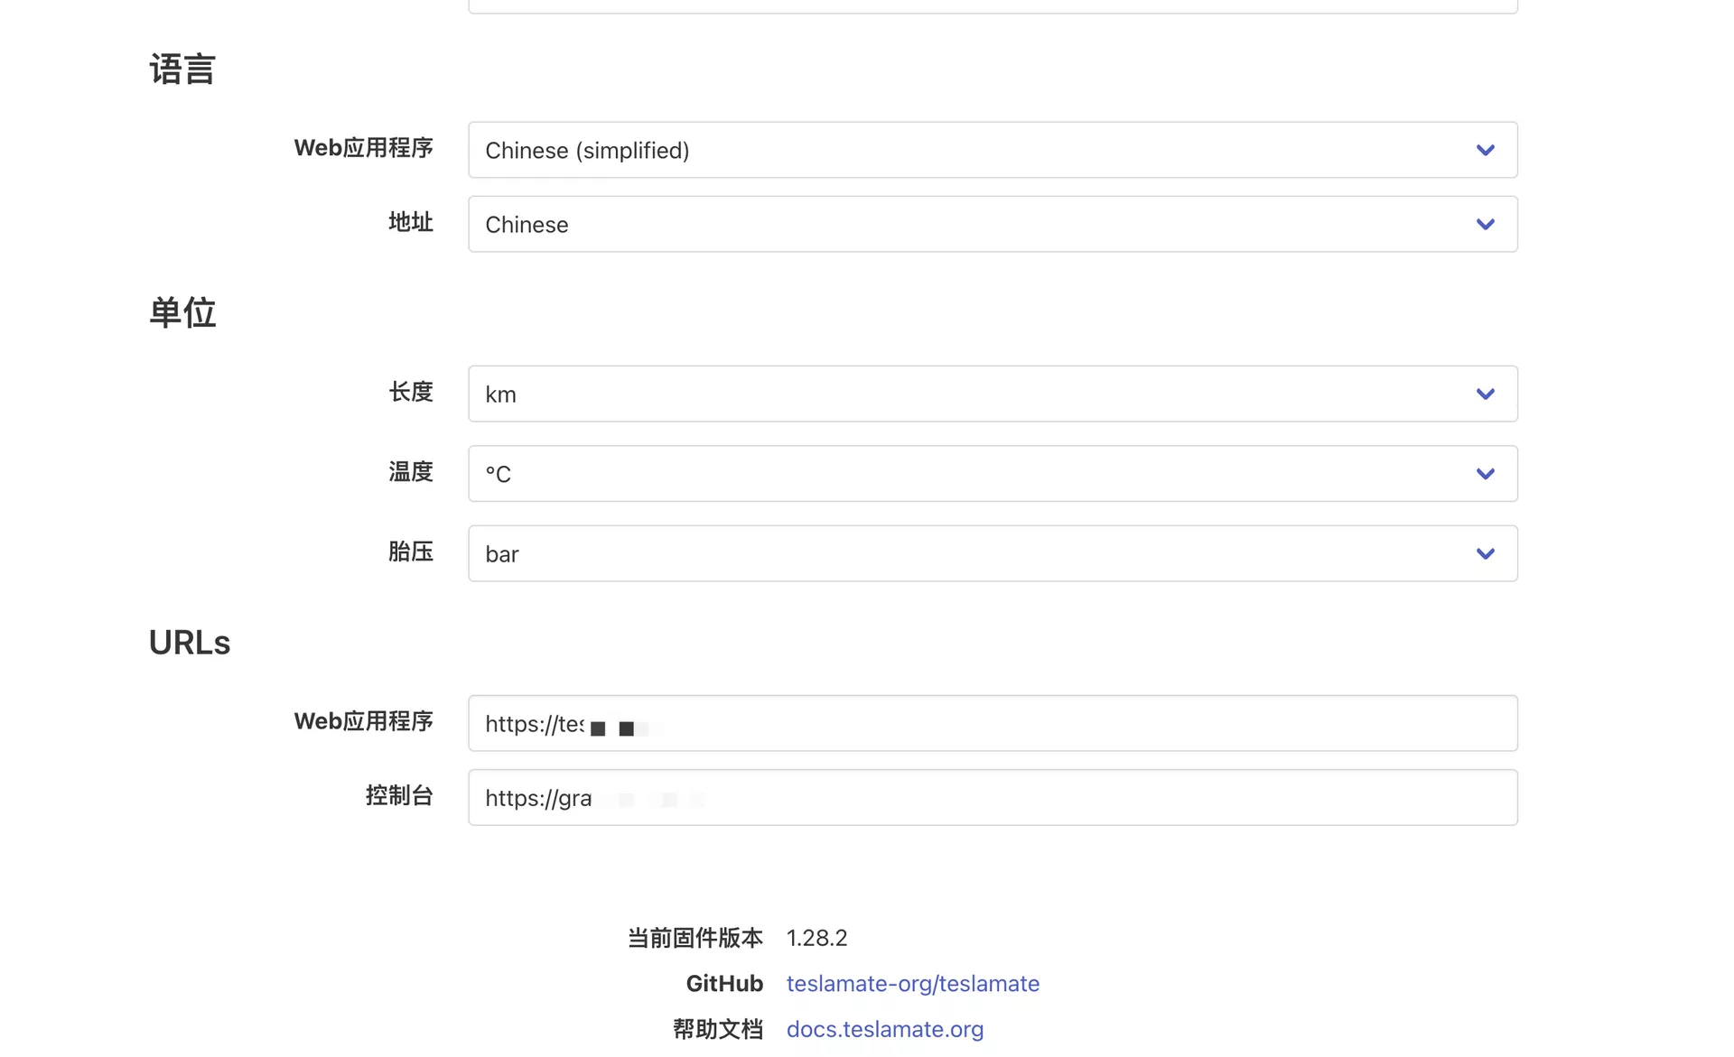Image resolution: width=1734 pixels, height=1057 pixels.
Task: Click the version number 1.28.2
Action: (816, 938)
